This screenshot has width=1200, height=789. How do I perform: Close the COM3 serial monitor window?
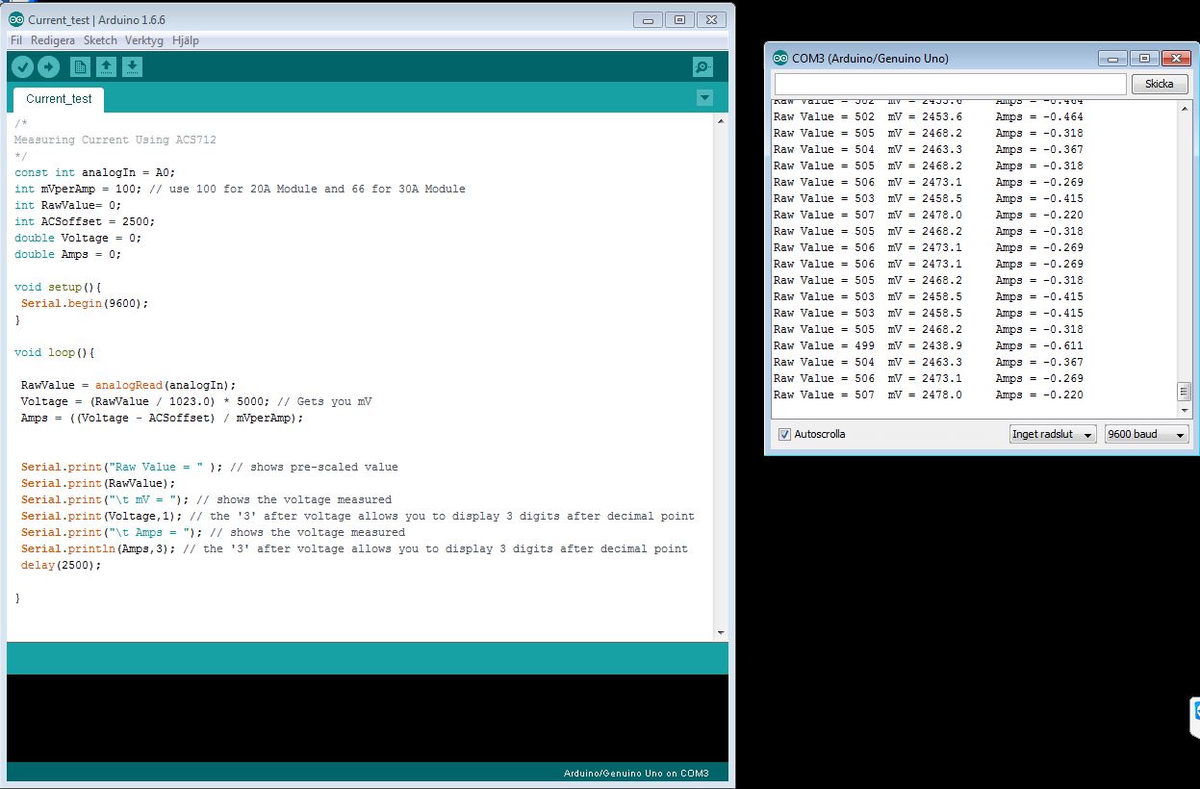pos(1175,58)
